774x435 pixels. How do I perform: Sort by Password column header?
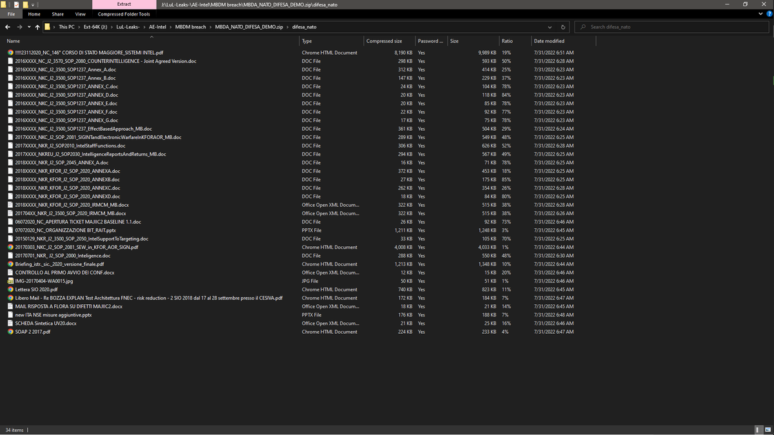(431, 41)
